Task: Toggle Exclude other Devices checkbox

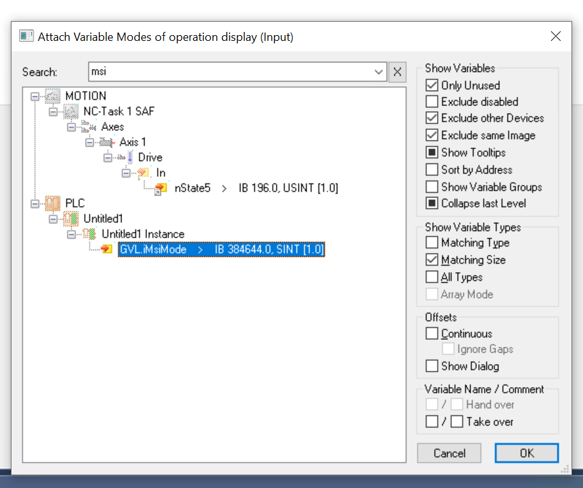Action: (x=431, y=118)
